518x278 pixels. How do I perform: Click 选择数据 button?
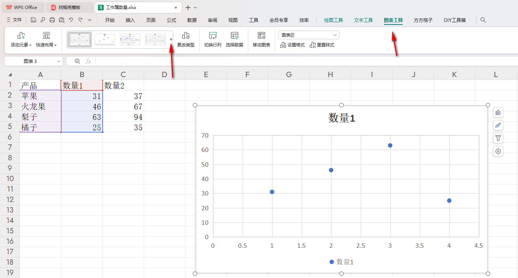point(235,40)
